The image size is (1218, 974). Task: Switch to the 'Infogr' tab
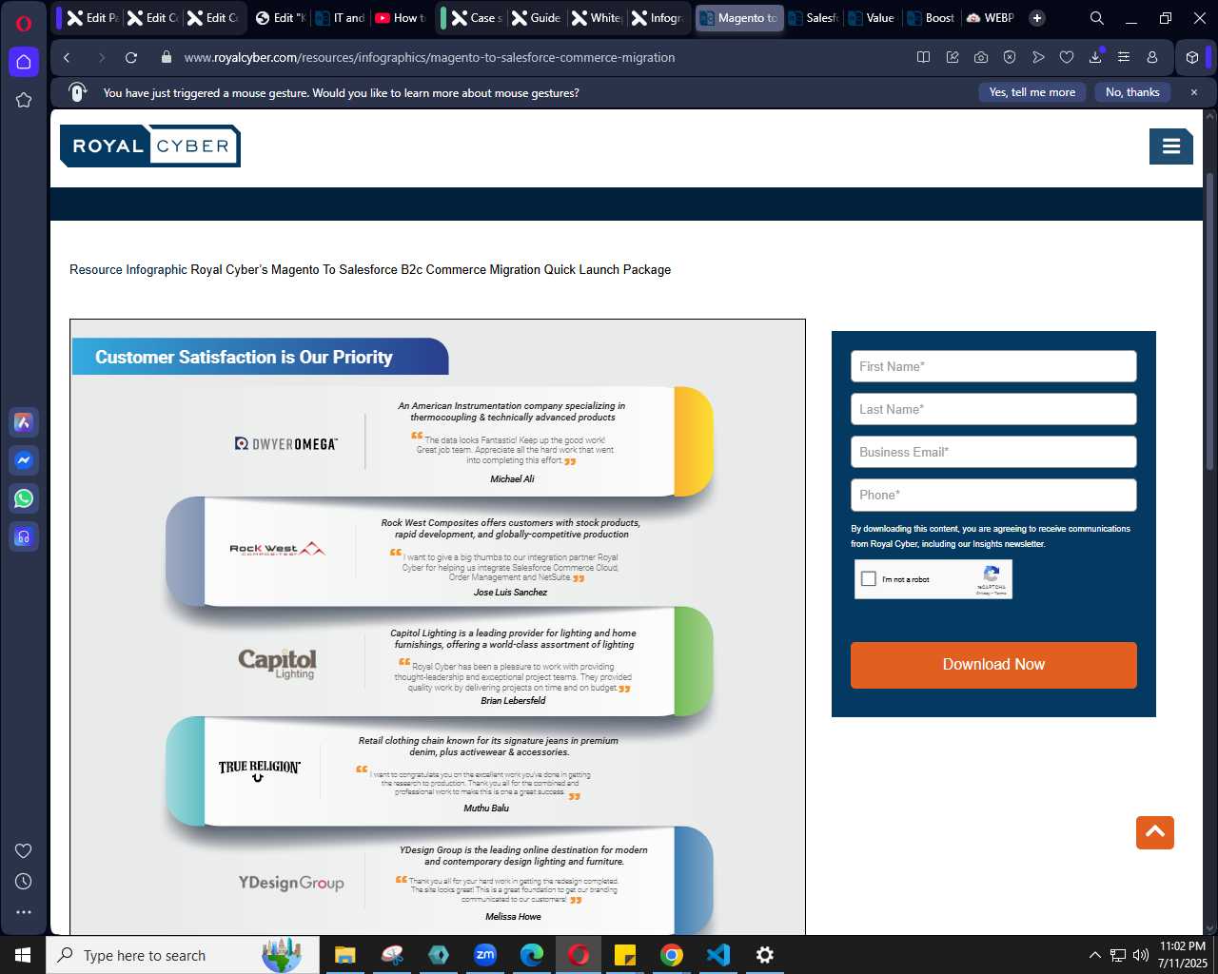tap(658, 18)
